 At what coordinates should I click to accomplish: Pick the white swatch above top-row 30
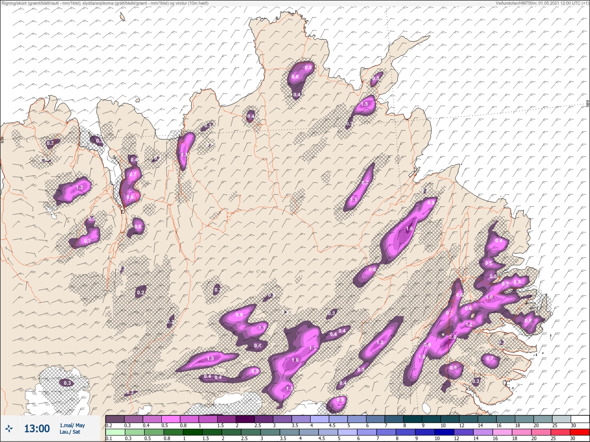[580, 419]
